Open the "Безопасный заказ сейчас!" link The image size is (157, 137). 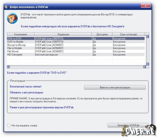(26, 87)
